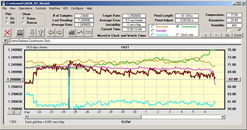Select the bar-graph histogram view icon
Viewport: 247px width, 130px height.
pos(72,32)
